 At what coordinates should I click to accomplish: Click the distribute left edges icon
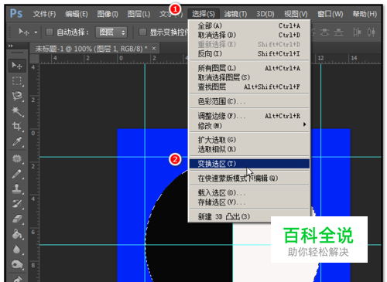click(358, 32)
